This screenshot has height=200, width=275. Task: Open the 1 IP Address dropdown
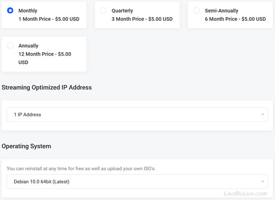(x=137, y=115)
